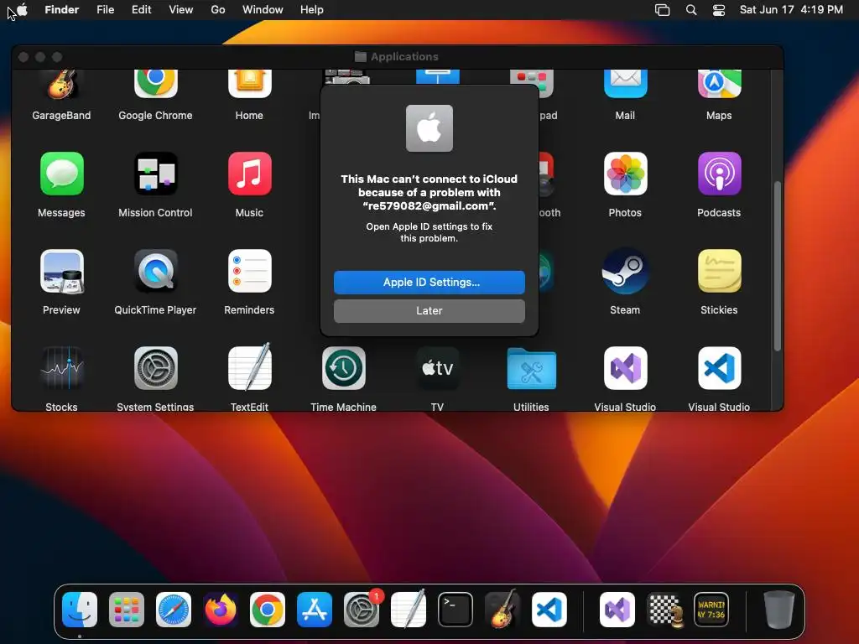Open the View menu

click(x=181, y=10)
